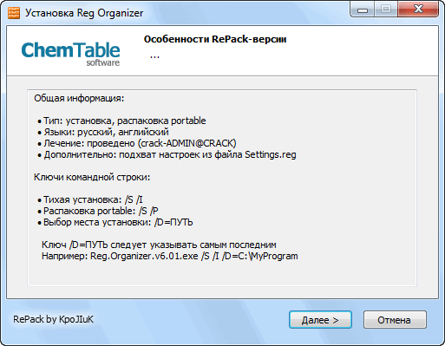Viewport: 445px width, 346px height.
Task: Click the Особенности RePack-версии heading
Action: pos(215,39)
